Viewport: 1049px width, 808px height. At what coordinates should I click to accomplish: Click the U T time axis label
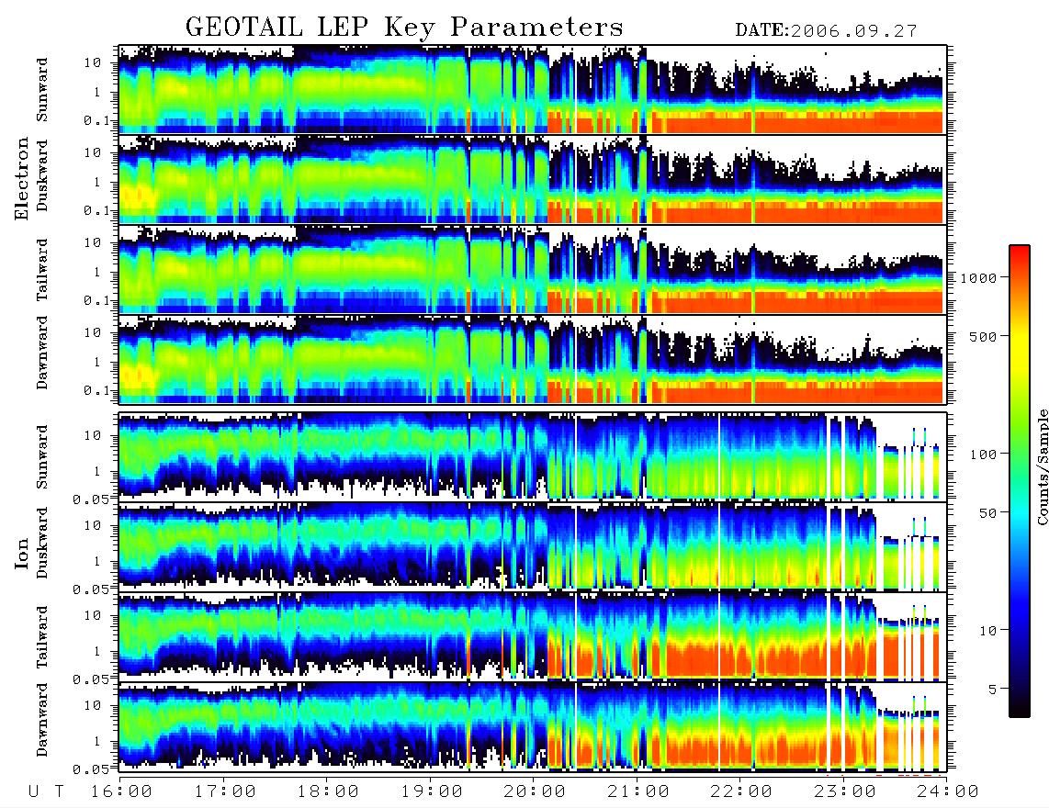[46, 791]
